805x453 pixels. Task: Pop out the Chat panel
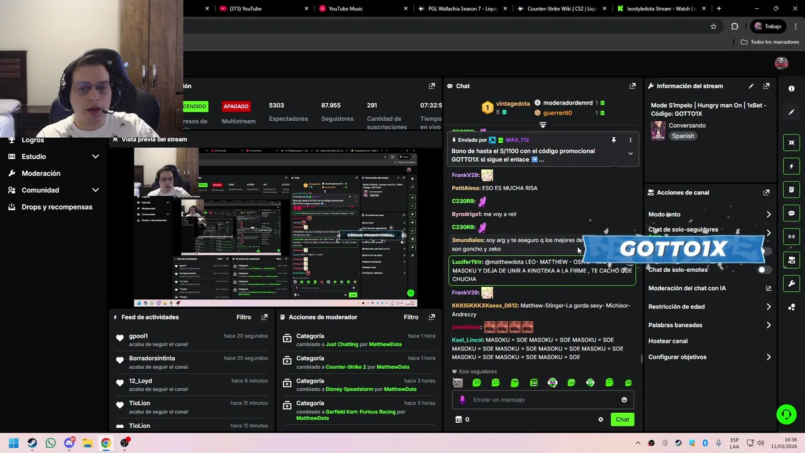click(632, 86)
